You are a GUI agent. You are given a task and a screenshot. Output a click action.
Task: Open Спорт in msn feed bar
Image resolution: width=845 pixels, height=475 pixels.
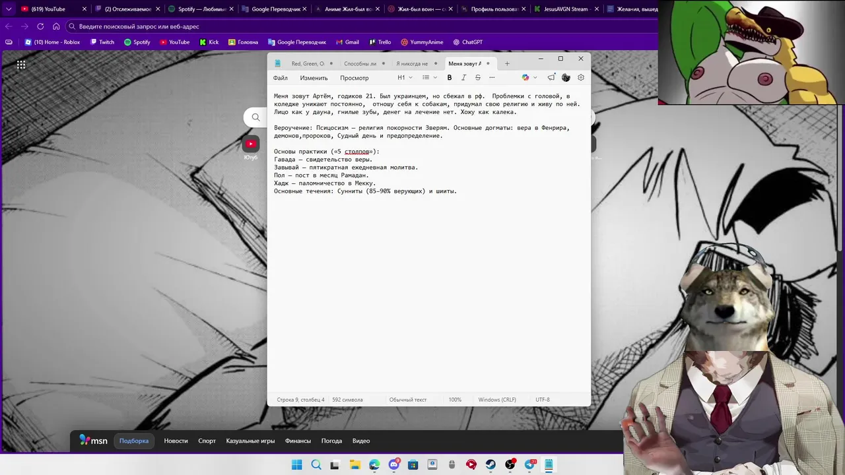tap(207, 441)
